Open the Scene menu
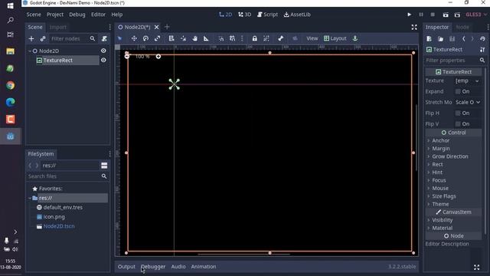490x276 pixels. (x=34, y=15)
